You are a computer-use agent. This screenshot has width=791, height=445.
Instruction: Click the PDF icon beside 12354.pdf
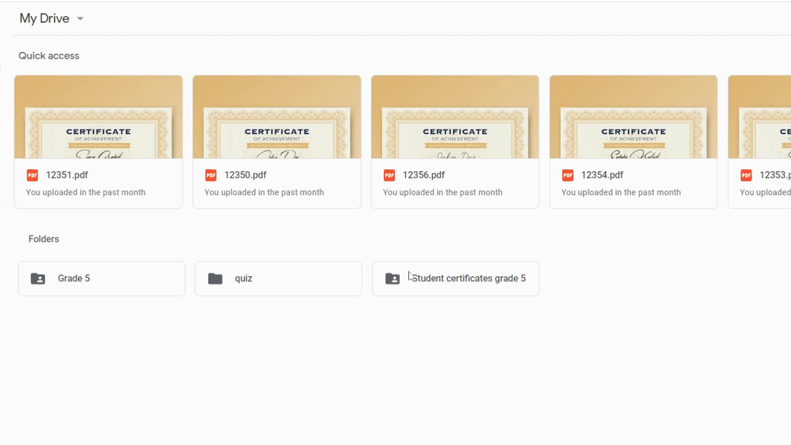click(x=567, y=176)
